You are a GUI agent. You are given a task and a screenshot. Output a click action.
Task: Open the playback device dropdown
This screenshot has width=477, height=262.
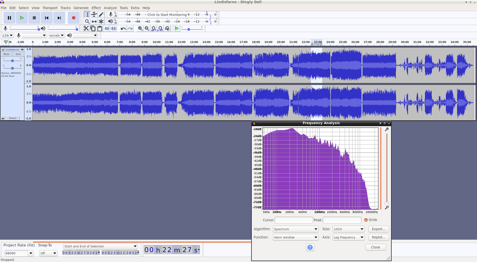pyautogui.click(x=85, y=35)
